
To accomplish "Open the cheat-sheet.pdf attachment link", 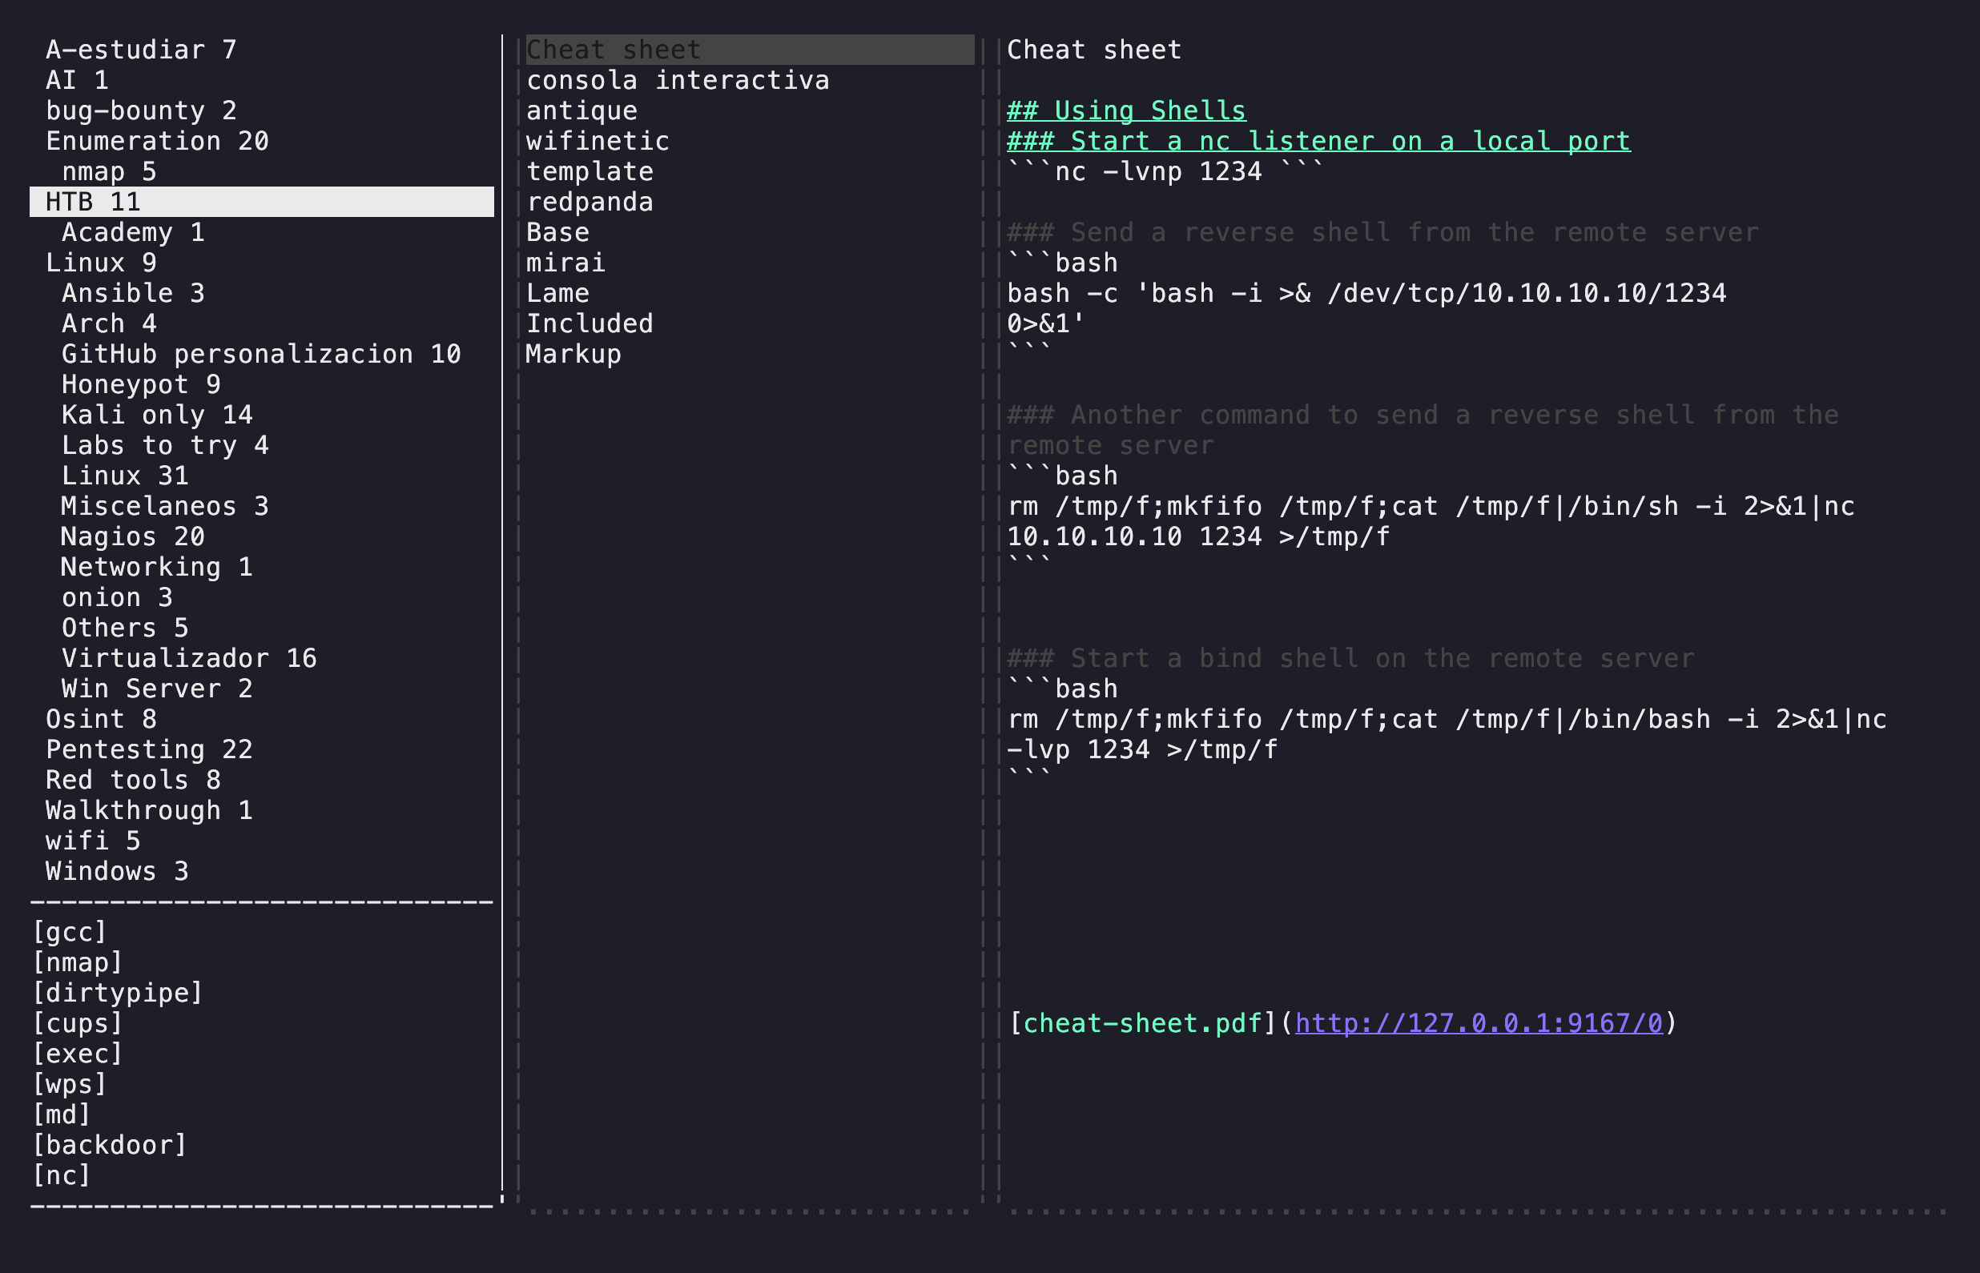I will click(x=1142, y=1023).
